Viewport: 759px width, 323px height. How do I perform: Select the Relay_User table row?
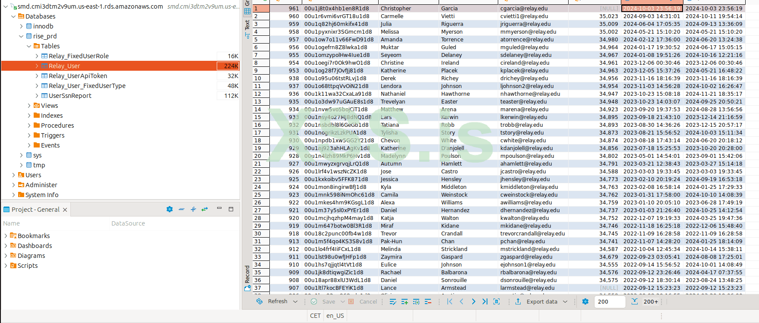120,66
